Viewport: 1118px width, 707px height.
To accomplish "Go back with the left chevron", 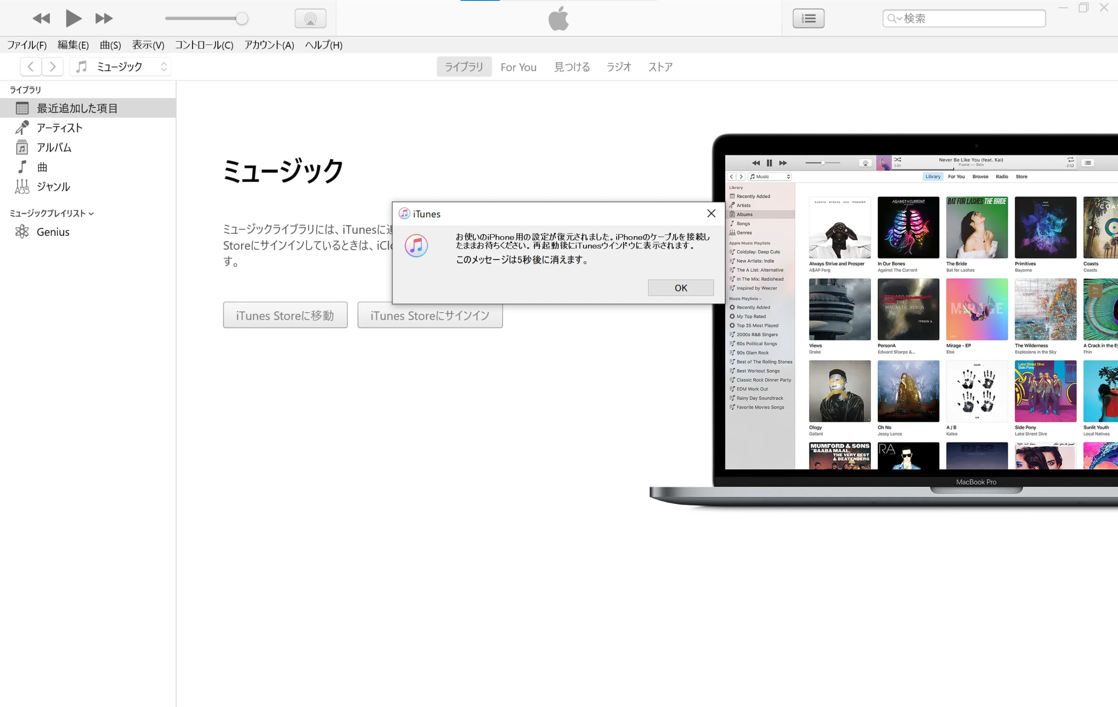I will point(31,67).
